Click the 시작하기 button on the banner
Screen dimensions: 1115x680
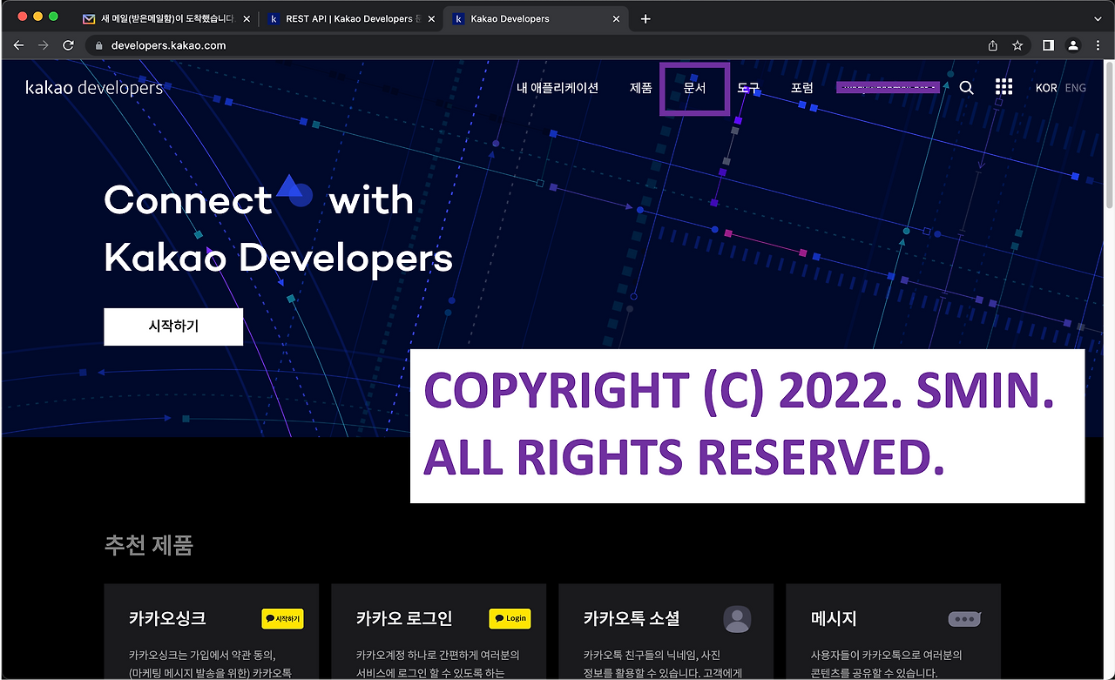[x=172, y=327]
